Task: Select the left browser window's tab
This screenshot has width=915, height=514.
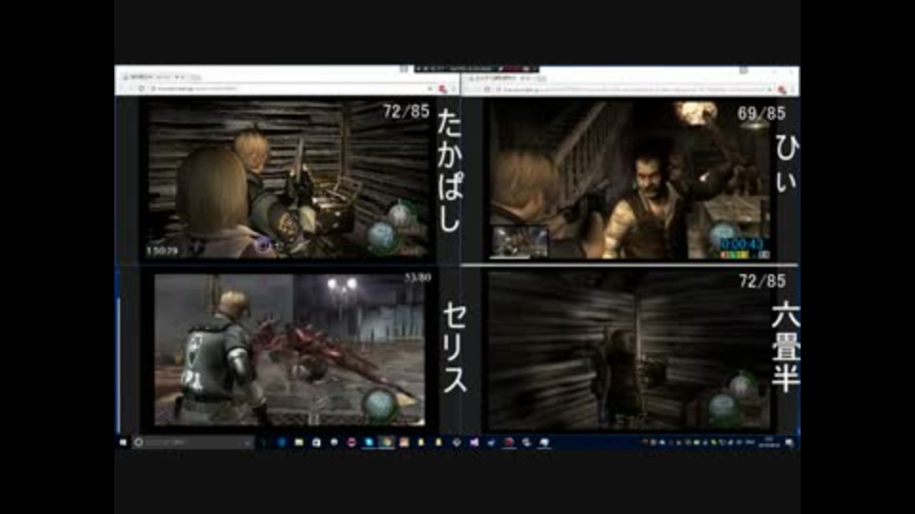Action: pyautogui.click(x=153, y=76)
